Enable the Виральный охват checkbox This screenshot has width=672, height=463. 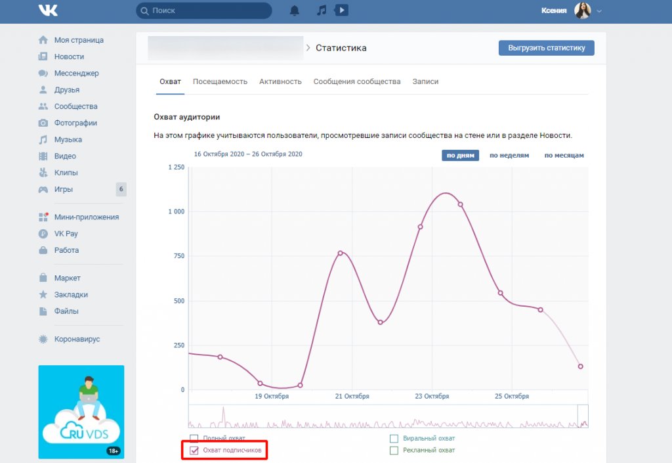click(x=394, y=438)
